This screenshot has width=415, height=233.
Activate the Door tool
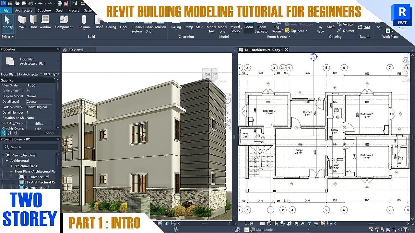tap(33, 22)
